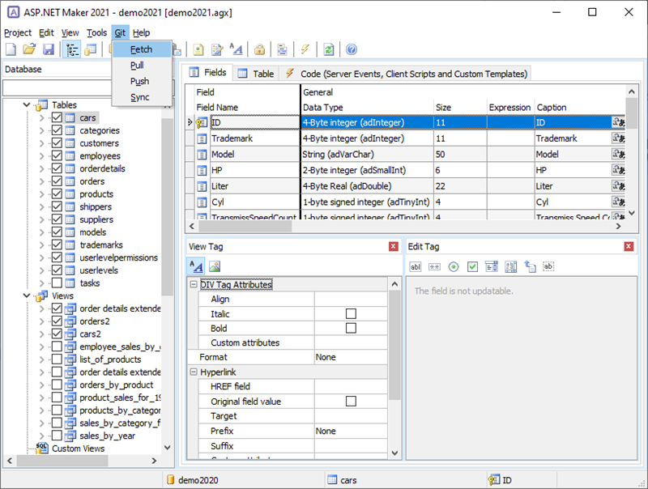Switch to the Table tab
648x489 pixels.
(x=256, y=74)
